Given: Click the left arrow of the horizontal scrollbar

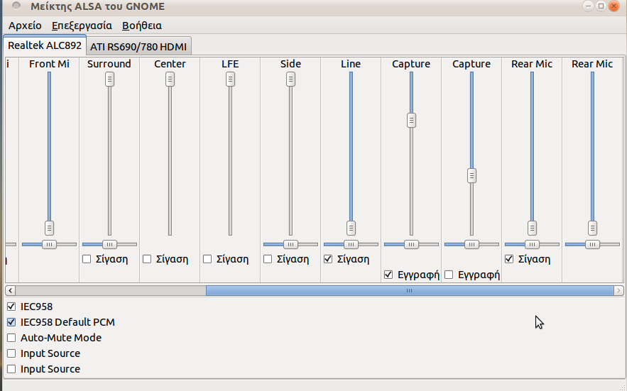Looking at the screenshot, I should click(10, 290).
